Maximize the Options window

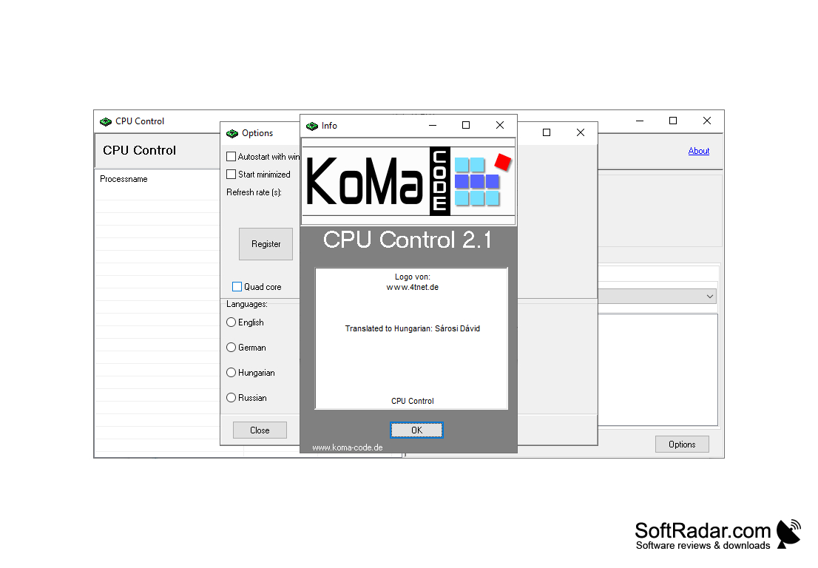(547, 132)
